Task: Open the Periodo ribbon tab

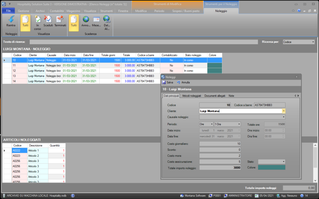Action: 159,11
